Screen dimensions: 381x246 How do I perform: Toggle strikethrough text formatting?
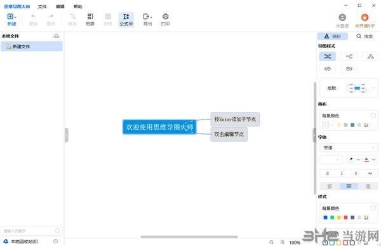pyautogui.click(x=370, y=174)
